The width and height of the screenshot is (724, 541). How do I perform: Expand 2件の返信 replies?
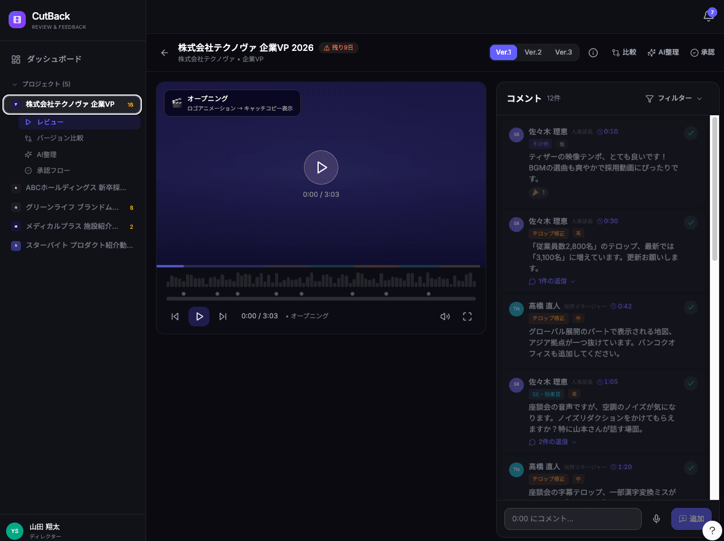(553, 442)
